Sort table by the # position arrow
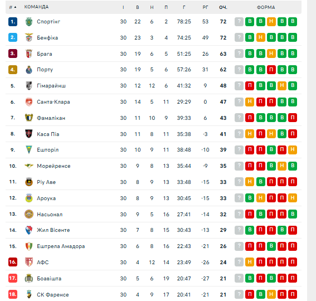 point(15,7)
